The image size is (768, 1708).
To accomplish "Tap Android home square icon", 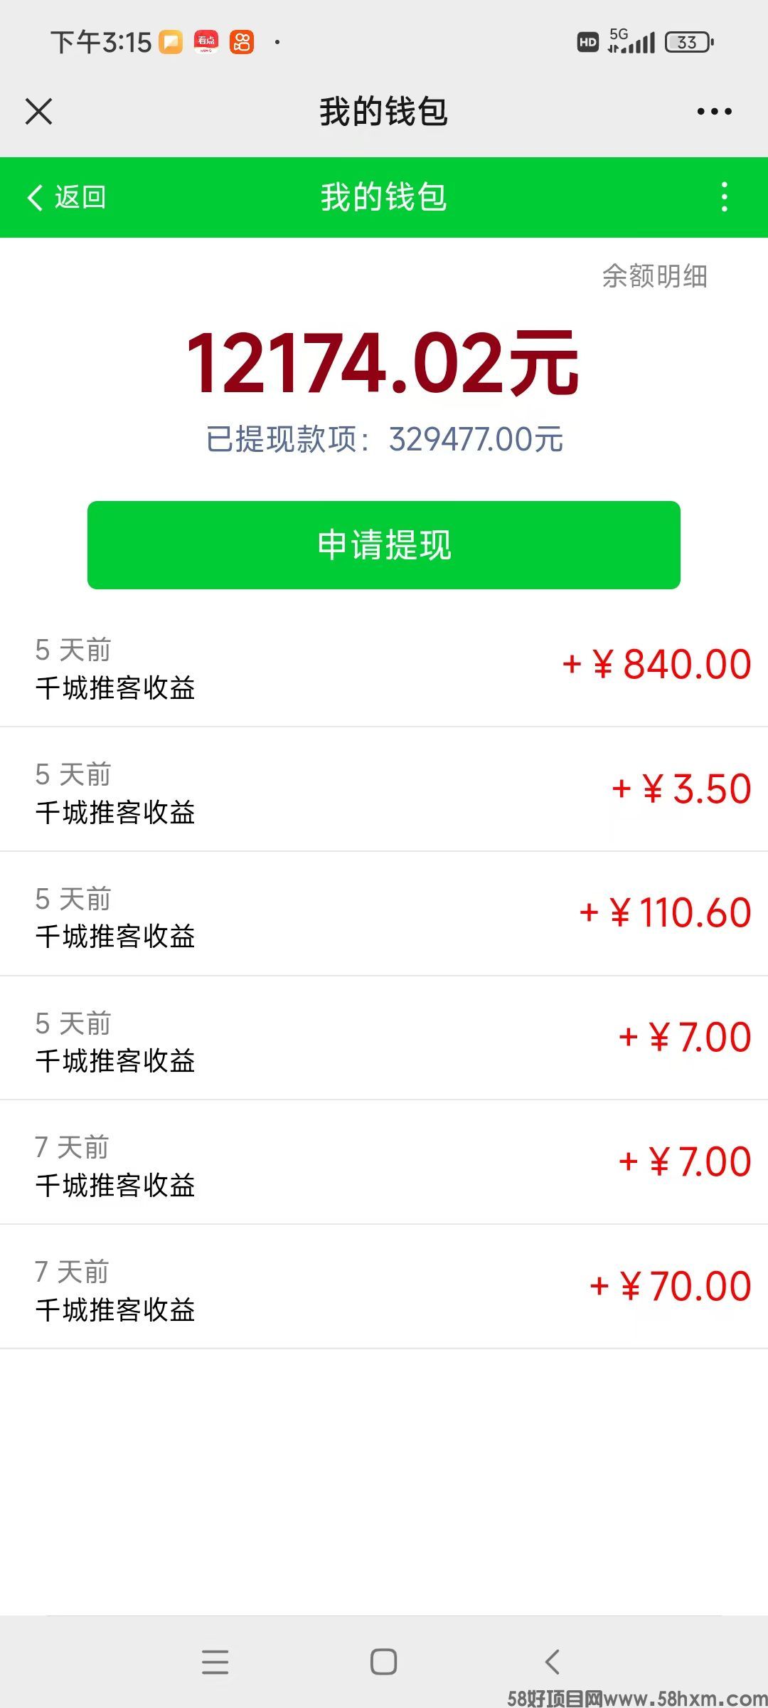I will point(384,1662).
